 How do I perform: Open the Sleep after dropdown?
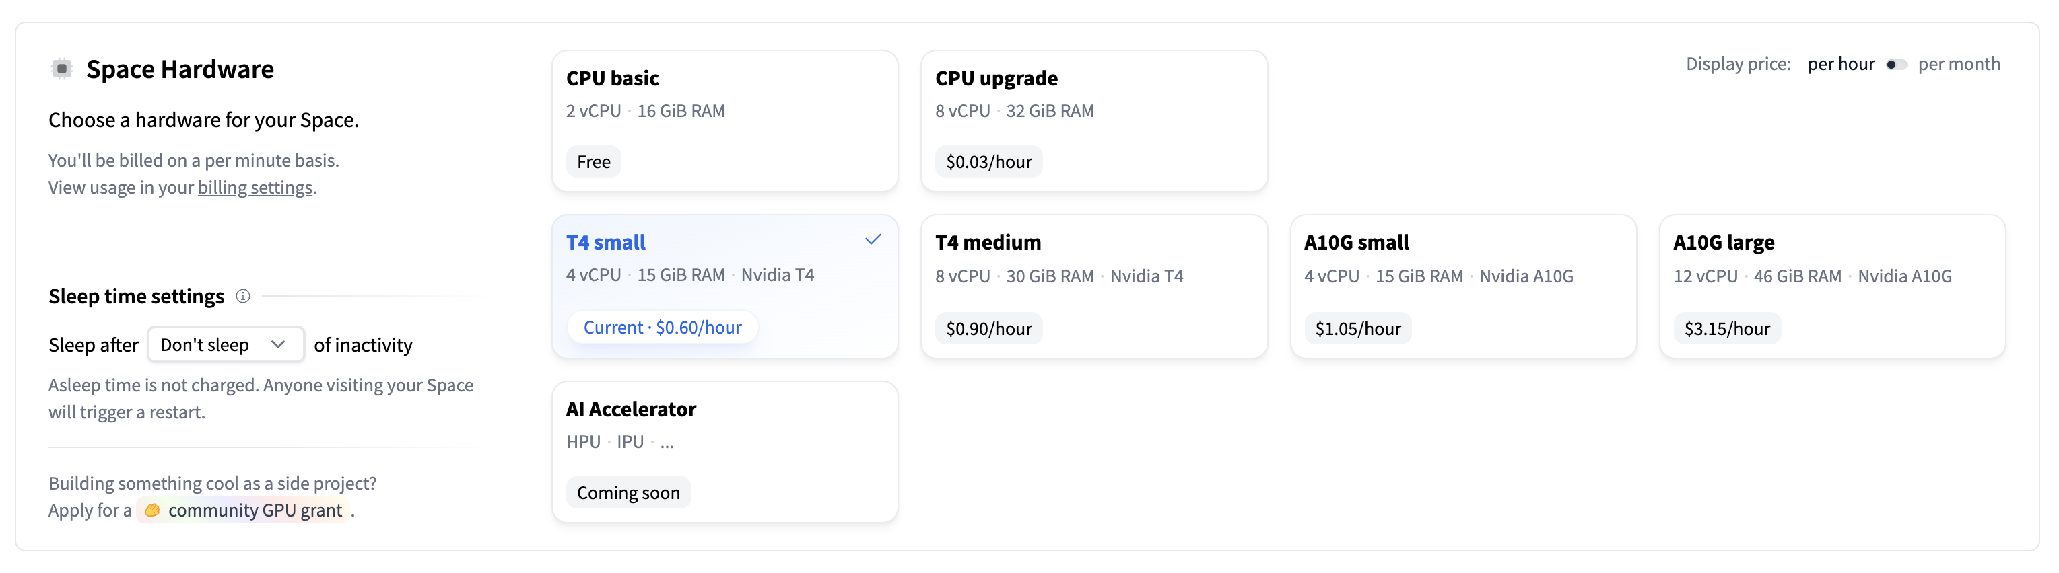pos(225,345)
